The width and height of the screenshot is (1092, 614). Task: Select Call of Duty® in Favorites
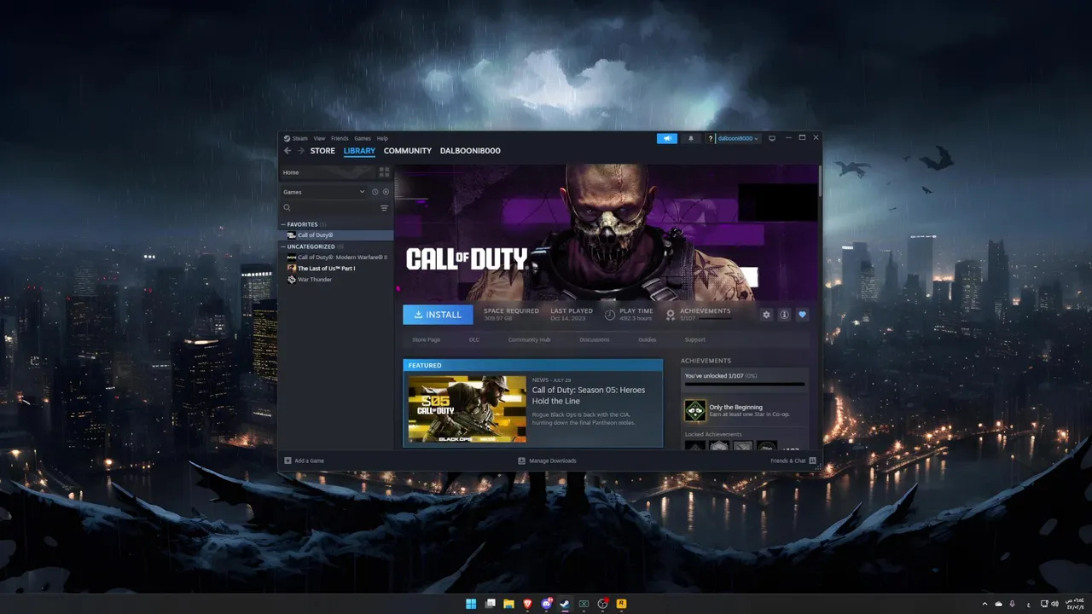336,235
